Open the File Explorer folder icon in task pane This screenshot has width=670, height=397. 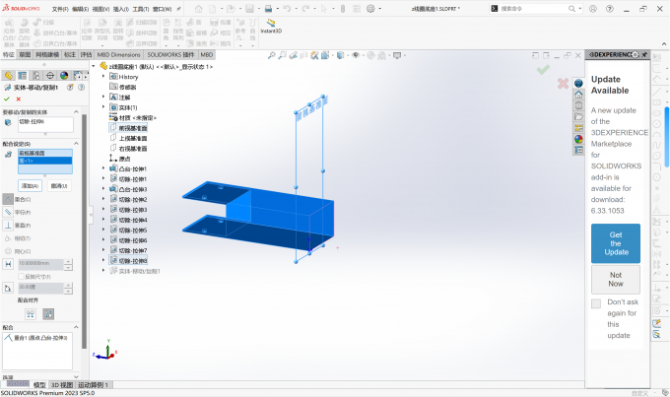pos(578,116)
